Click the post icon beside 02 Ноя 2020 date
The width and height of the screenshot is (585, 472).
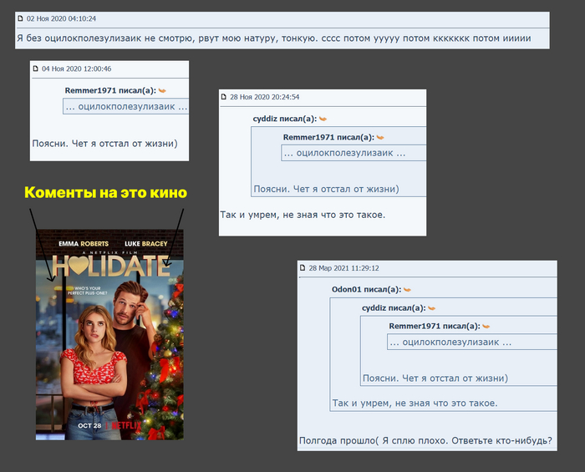21,18
